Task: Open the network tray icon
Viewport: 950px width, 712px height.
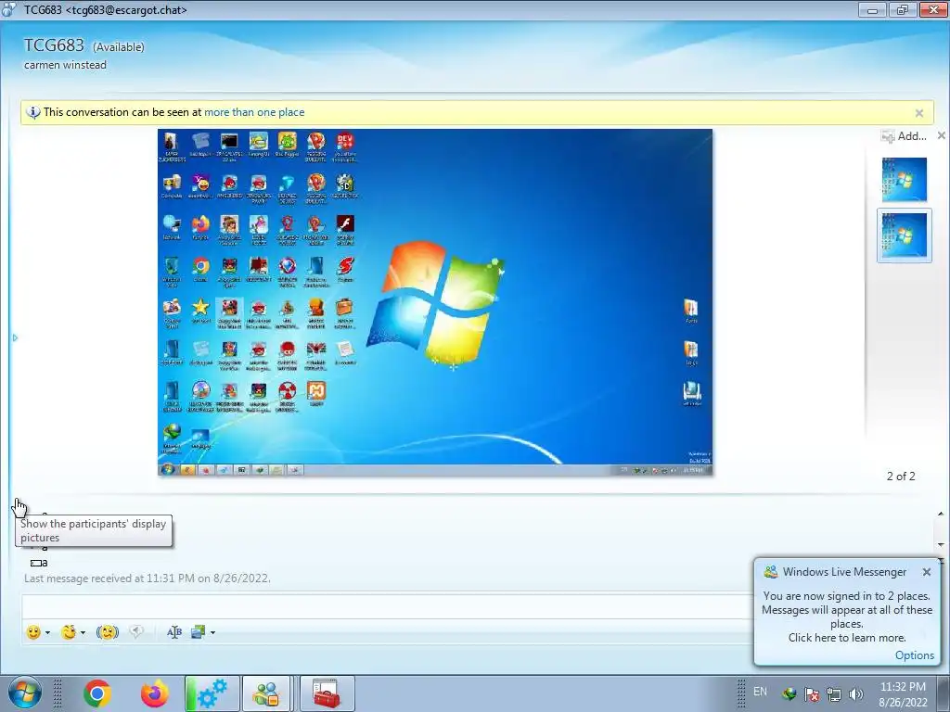Action: point(834,693)
